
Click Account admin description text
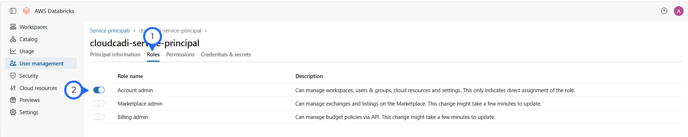coord(435,90)
